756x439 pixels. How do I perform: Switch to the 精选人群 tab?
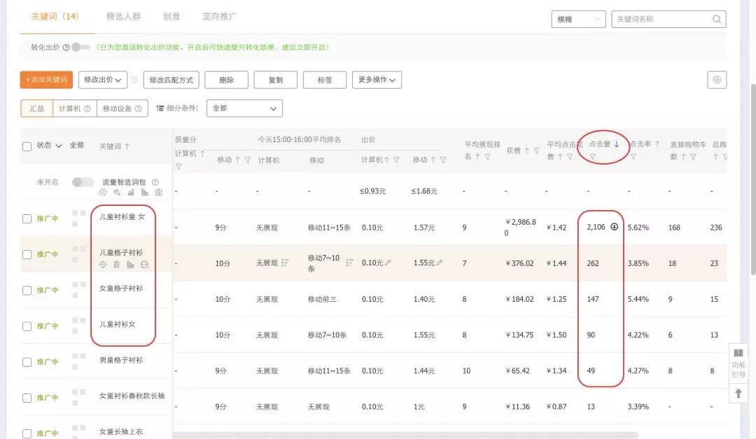pyautogui.click(x=123, y=17)
